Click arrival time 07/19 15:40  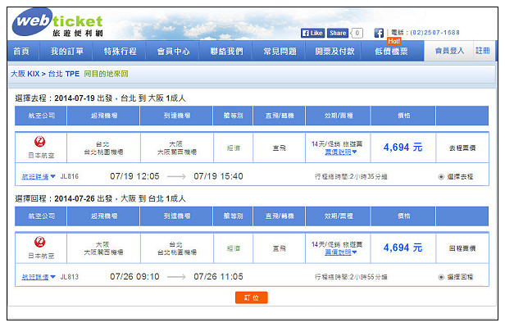[218, 176]
